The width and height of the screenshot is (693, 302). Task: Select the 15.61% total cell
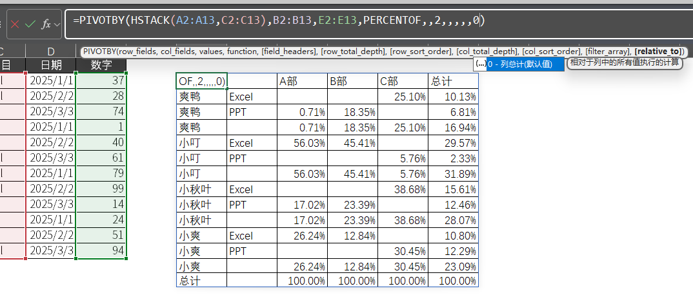tap(454, 189)
